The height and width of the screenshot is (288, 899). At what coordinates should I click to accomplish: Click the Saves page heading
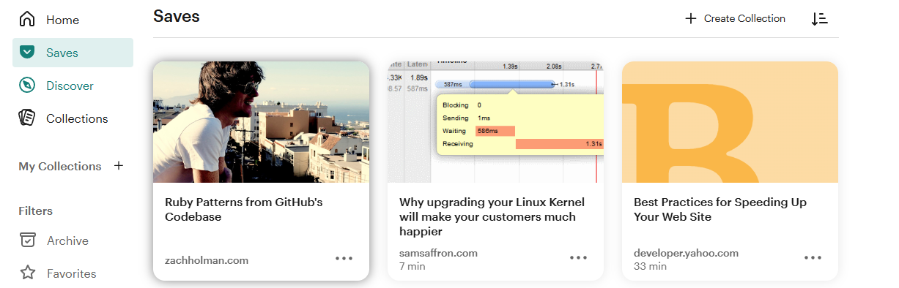177,16
